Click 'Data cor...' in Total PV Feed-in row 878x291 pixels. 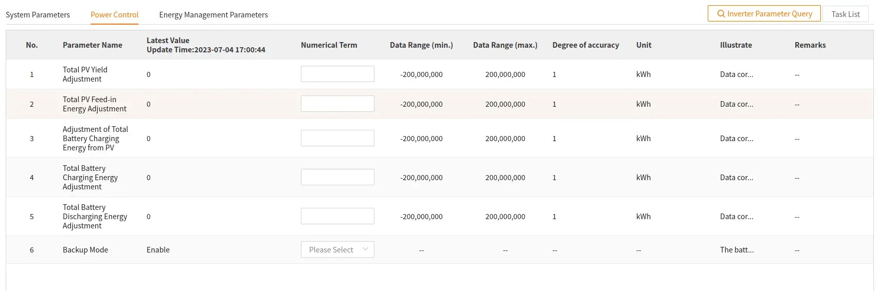(737, 104)
